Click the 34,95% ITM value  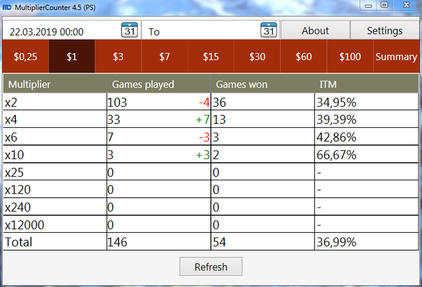tap(336, 102)
